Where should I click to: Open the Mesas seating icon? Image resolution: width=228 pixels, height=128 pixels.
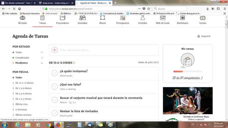103,18
